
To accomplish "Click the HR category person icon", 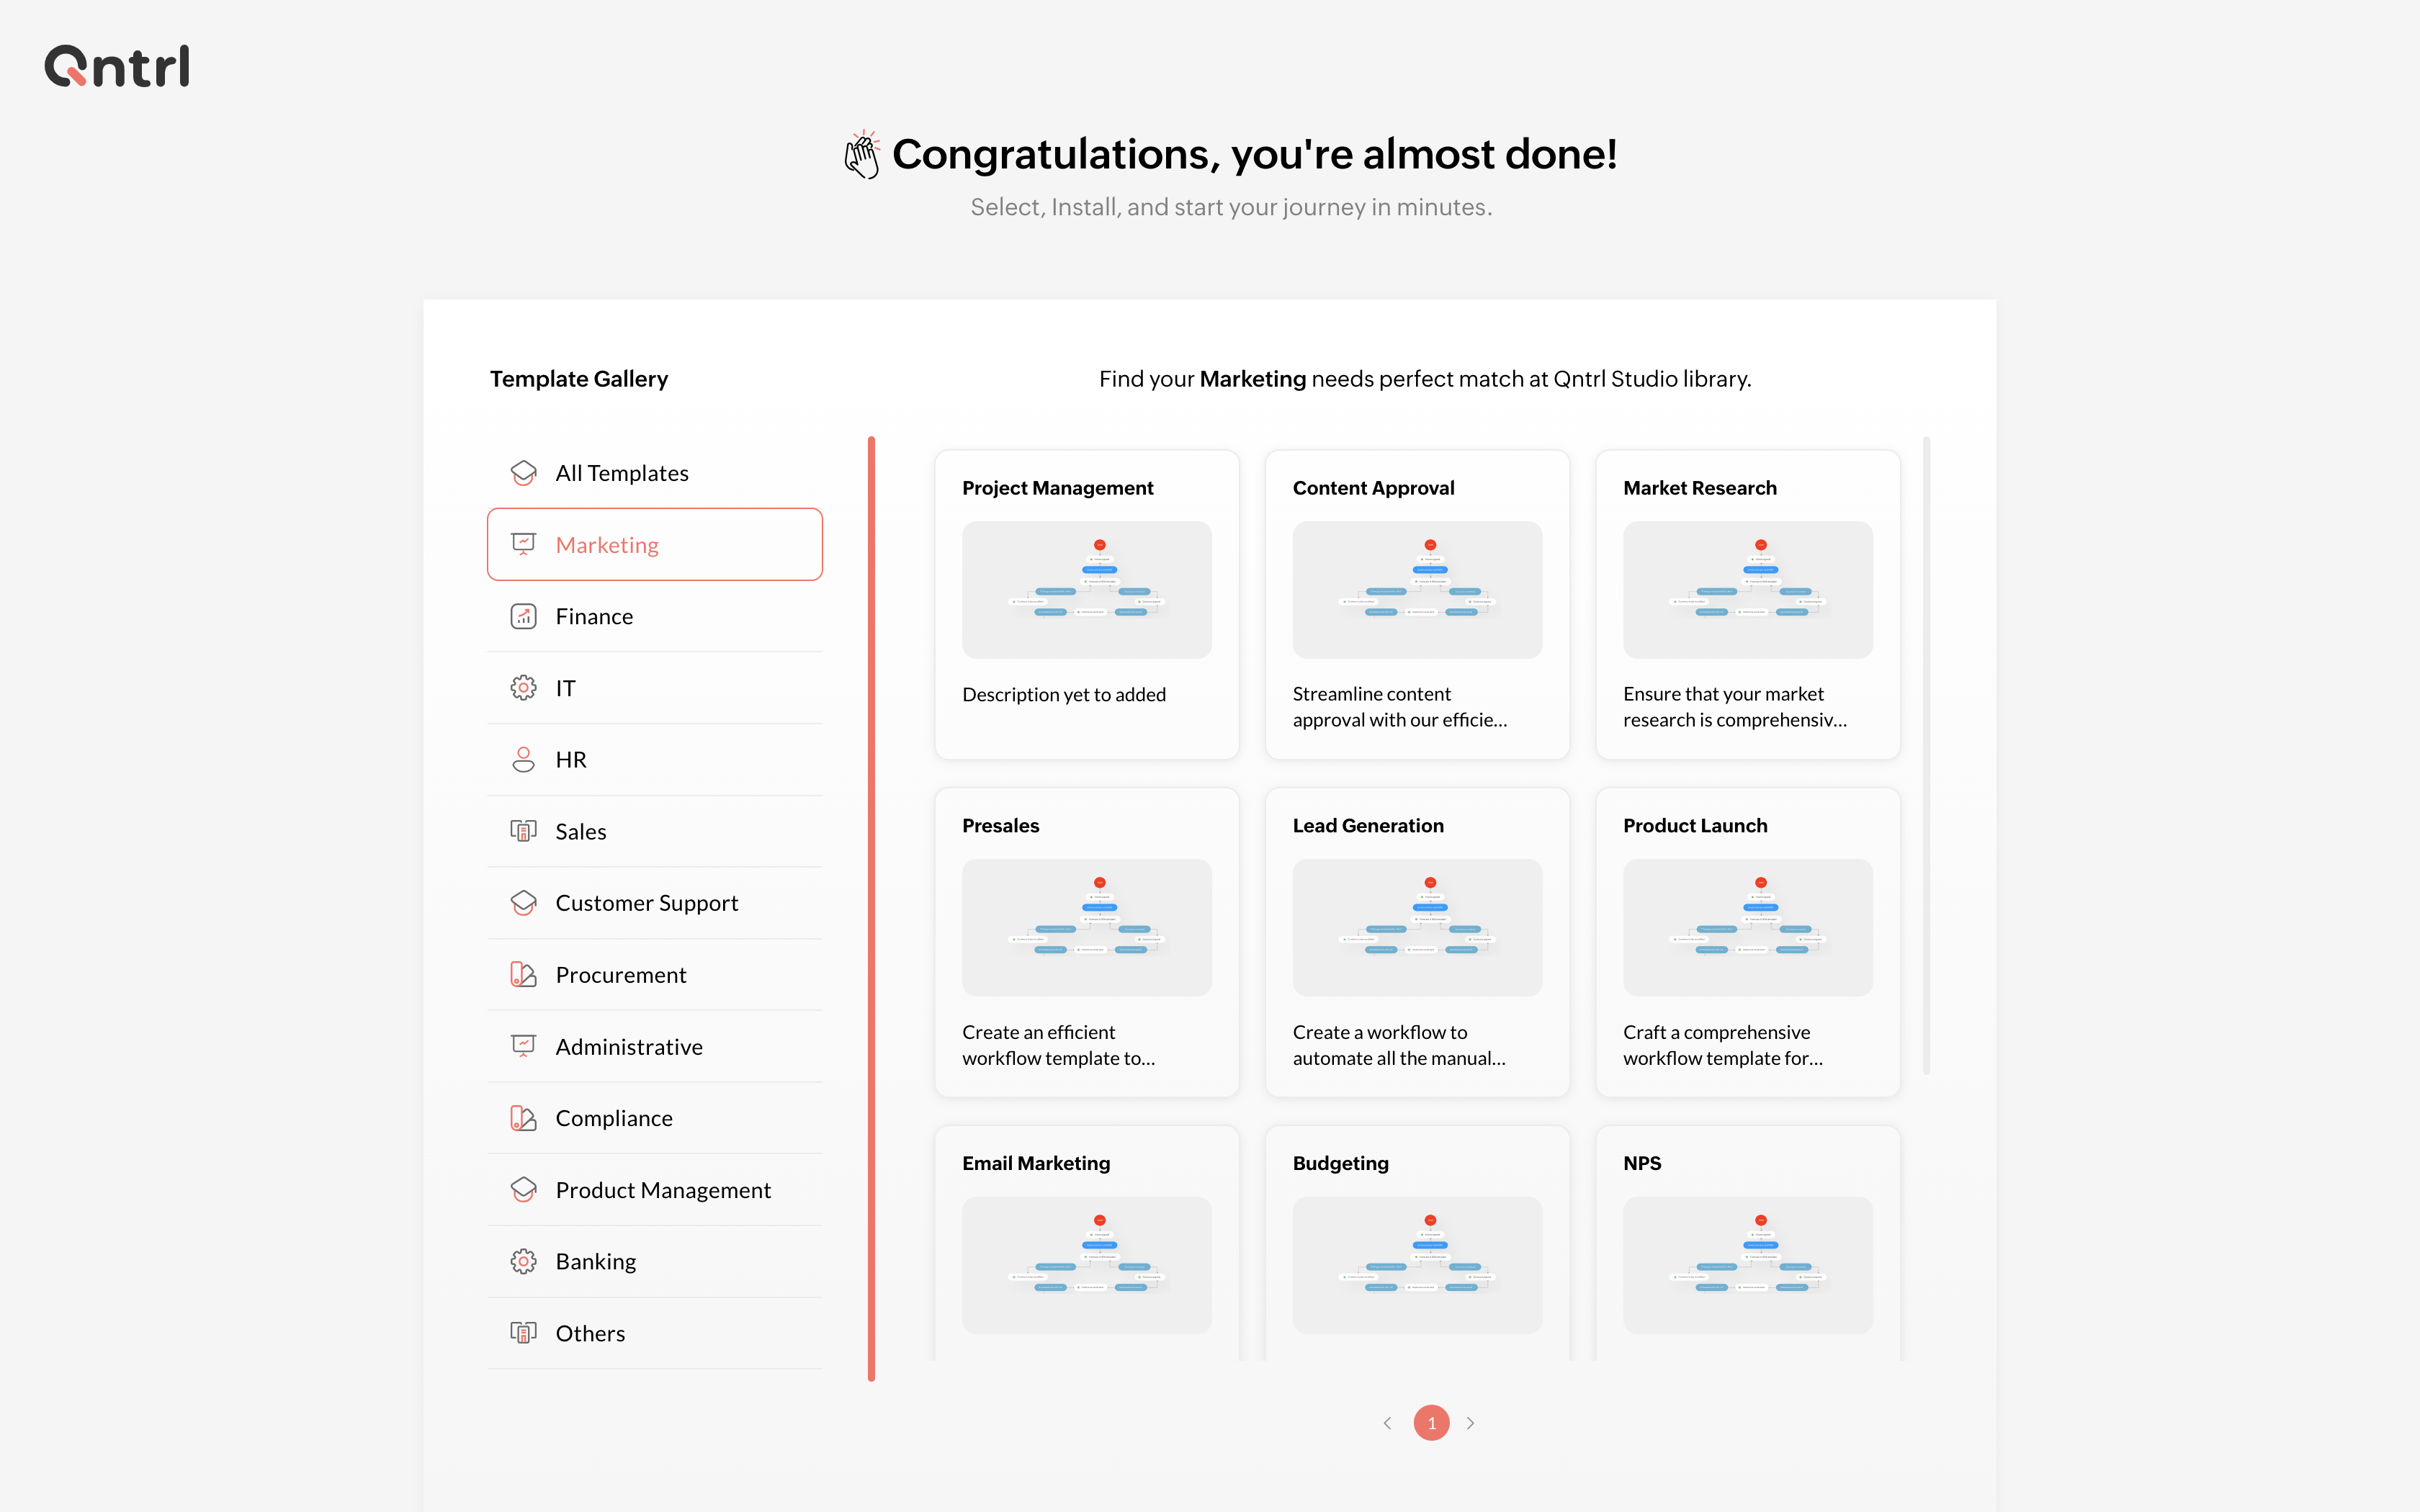I will tap(523, 760).
